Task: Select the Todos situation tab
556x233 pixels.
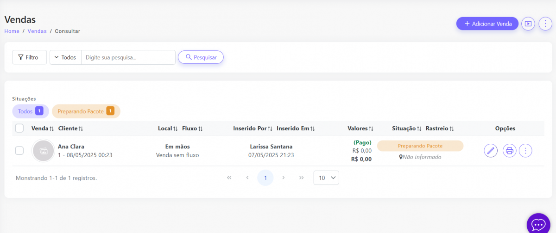Action: 30,111
